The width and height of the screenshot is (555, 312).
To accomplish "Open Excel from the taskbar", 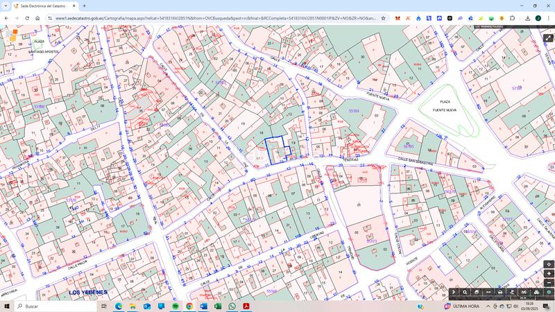I will (x=218, y=306).
